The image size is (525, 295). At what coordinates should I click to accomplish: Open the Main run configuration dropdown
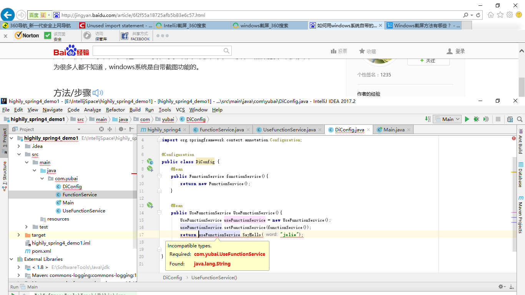(447, 119)
